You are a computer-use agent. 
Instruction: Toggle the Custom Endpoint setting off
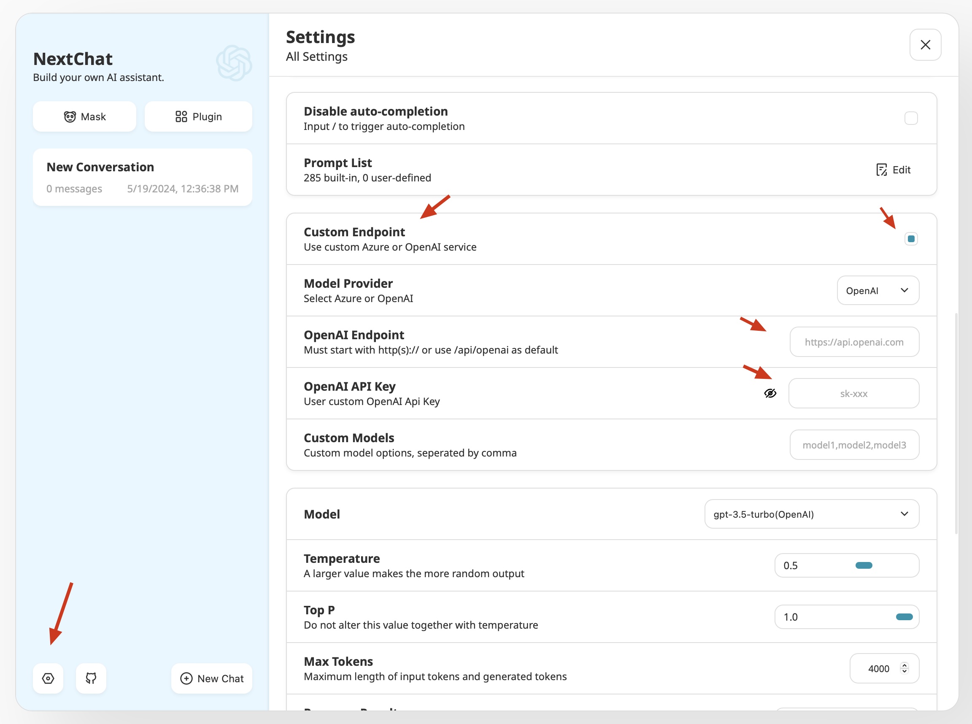(911, 238)
